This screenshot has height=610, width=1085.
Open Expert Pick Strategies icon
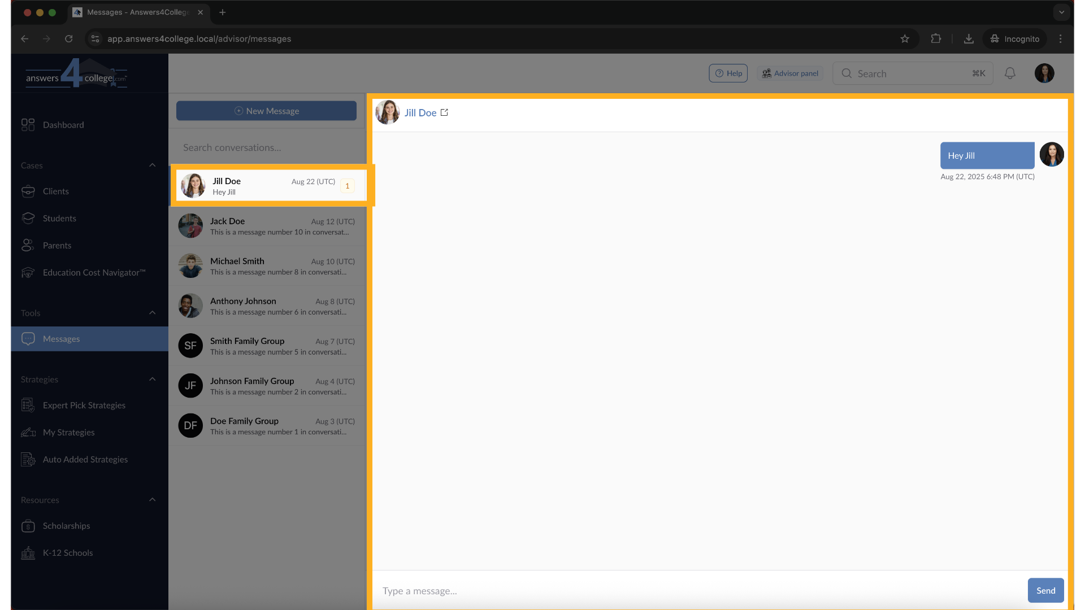[28, 406]
